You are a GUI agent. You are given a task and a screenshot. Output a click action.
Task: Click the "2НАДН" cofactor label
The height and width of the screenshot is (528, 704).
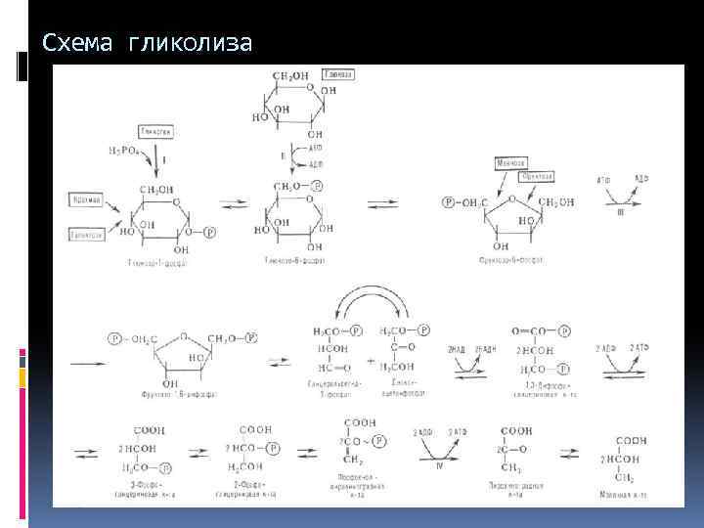(x=485, y=349)
